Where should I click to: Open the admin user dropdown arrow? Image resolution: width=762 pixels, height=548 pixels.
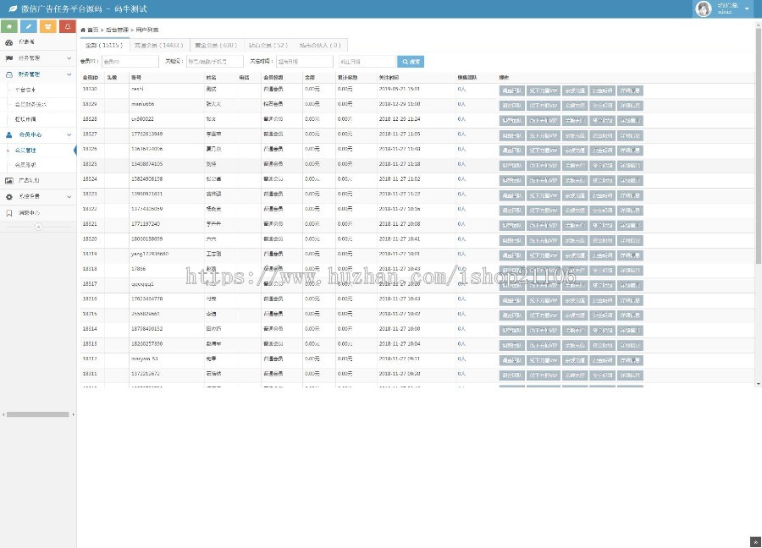coord(747,8)
